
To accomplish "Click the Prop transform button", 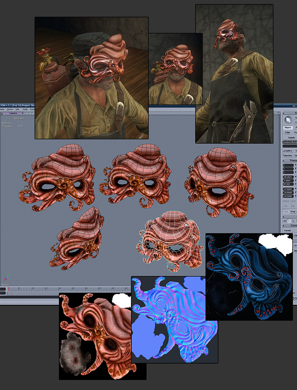I will click(293, 212).
